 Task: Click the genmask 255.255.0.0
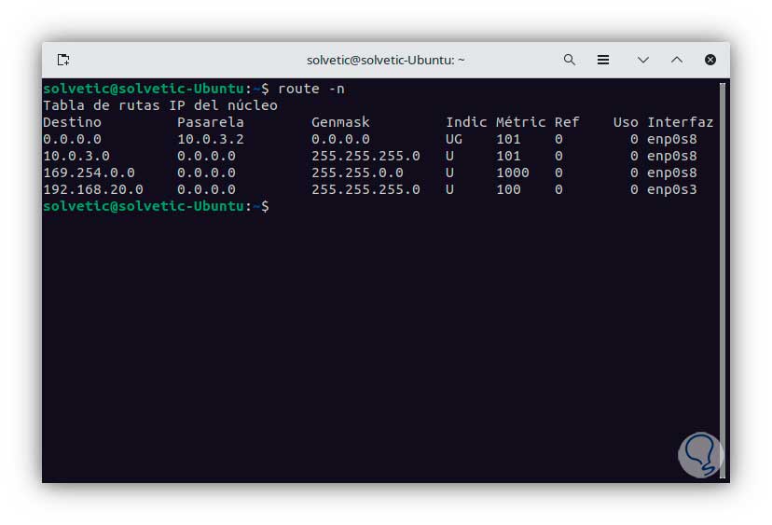coord(357,173)
